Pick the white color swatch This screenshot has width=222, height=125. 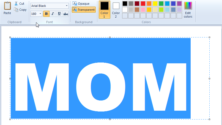[125, 10]
